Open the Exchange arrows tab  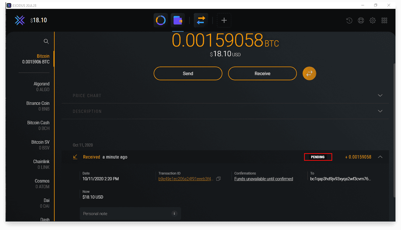click(x=201, y=20)
